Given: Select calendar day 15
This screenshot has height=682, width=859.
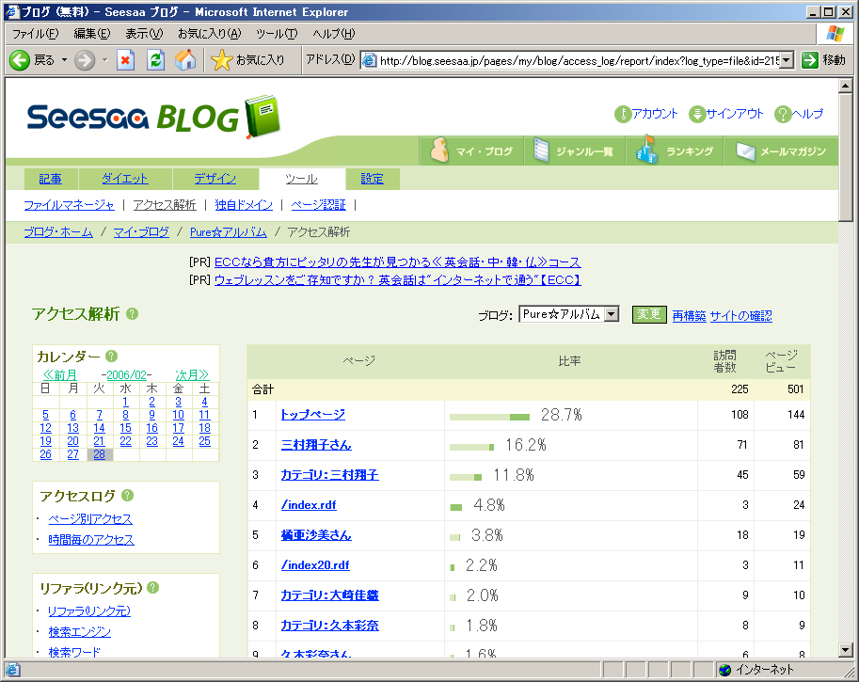Looking at the screenshot, I should click(x=125, y=428).
